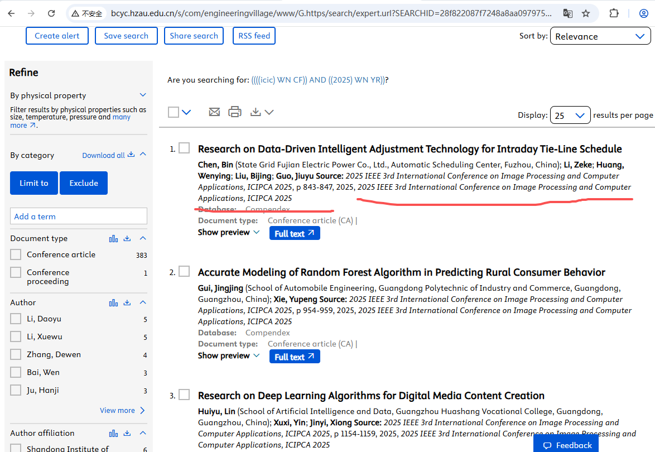Select checkbox for result number 2
Image resolution: width=655 pixels, height=452 pixels.
point(184,272)
